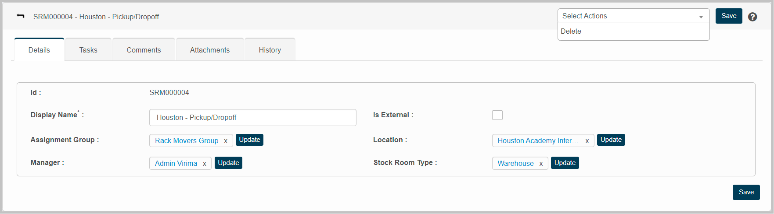
Task: Open the Admin Virima link
Action: click(x=176, y=163)
